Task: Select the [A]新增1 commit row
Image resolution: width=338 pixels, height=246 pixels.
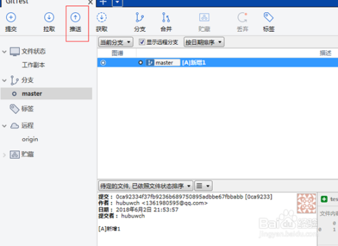Action: pyautogui.click(x=218, y=62)
